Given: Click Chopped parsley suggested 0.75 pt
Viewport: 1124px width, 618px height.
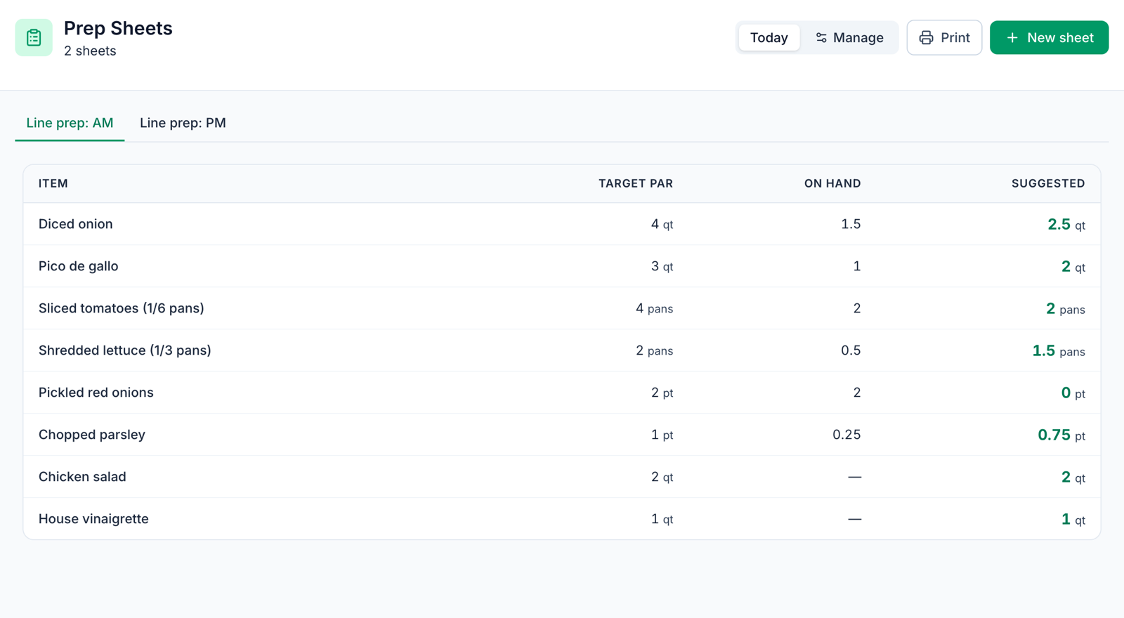Looking at the screenshot, I should pyautogui.click(x=1061, y=435).
